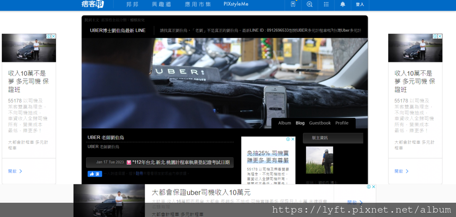Close the right sidebar ad

pos(440,37)
